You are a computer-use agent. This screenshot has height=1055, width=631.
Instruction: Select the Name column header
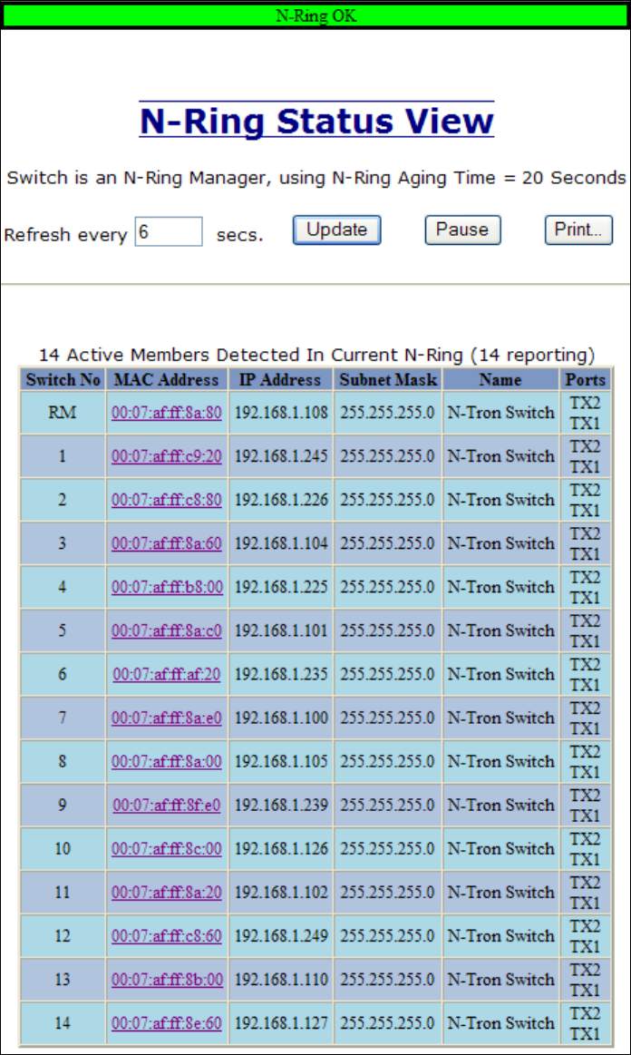point(500,379)
